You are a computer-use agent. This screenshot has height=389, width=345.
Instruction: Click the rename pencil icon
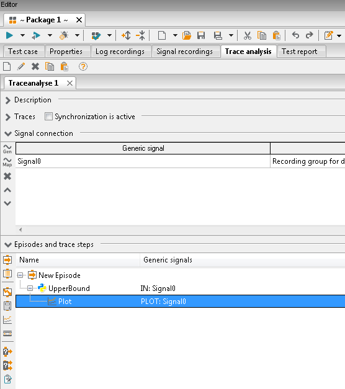pos(21,66)
